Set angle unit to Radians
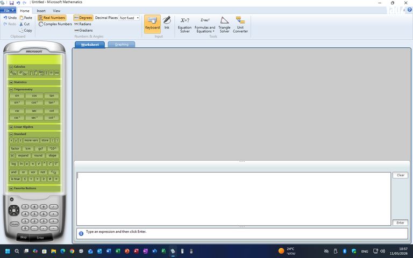Screen dimensions: 413x258 click(x=83, y=24)
